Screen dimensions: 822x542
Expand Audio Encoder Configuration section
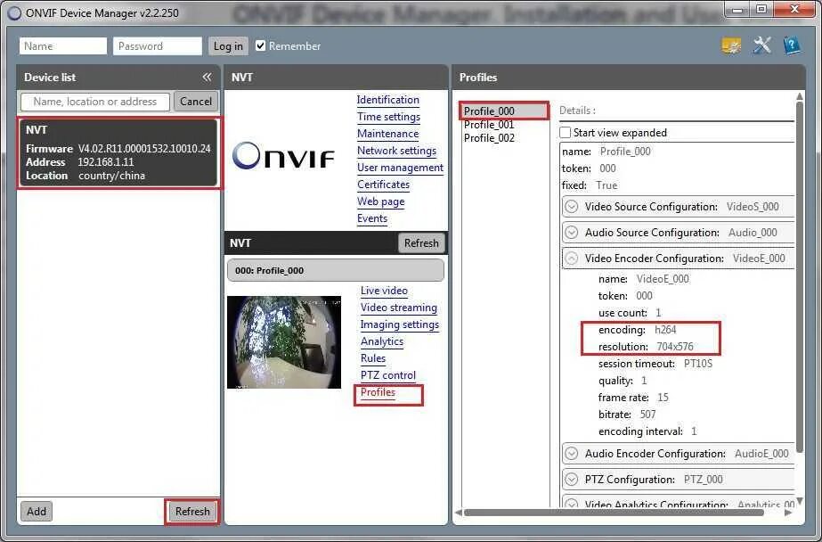572,454
